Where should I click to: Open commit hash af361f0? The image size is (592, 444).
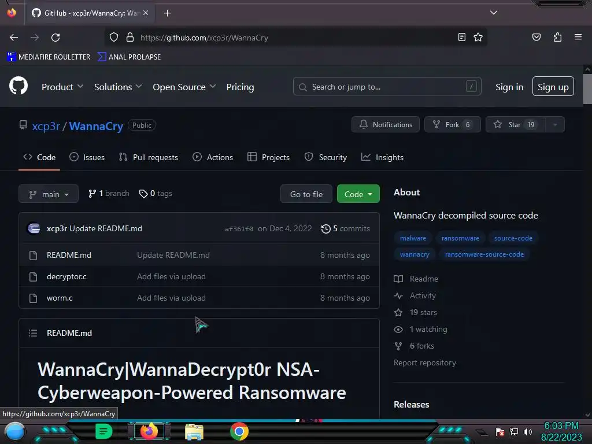click(x=239, y=229)
